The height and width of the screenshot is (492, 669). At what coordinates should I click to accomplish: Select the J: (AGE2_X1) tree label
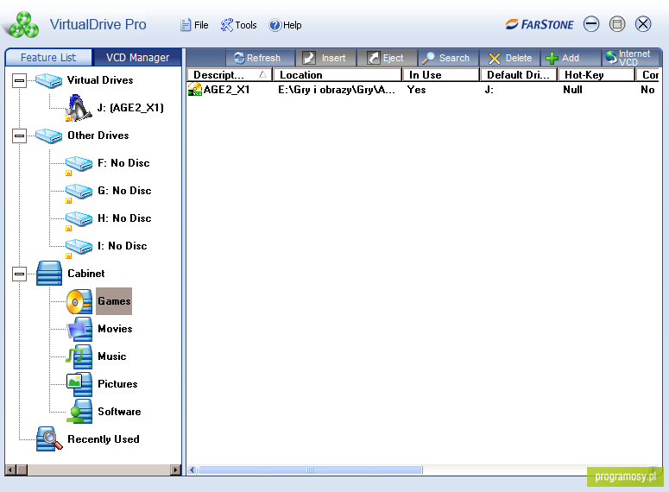point(130,108)
